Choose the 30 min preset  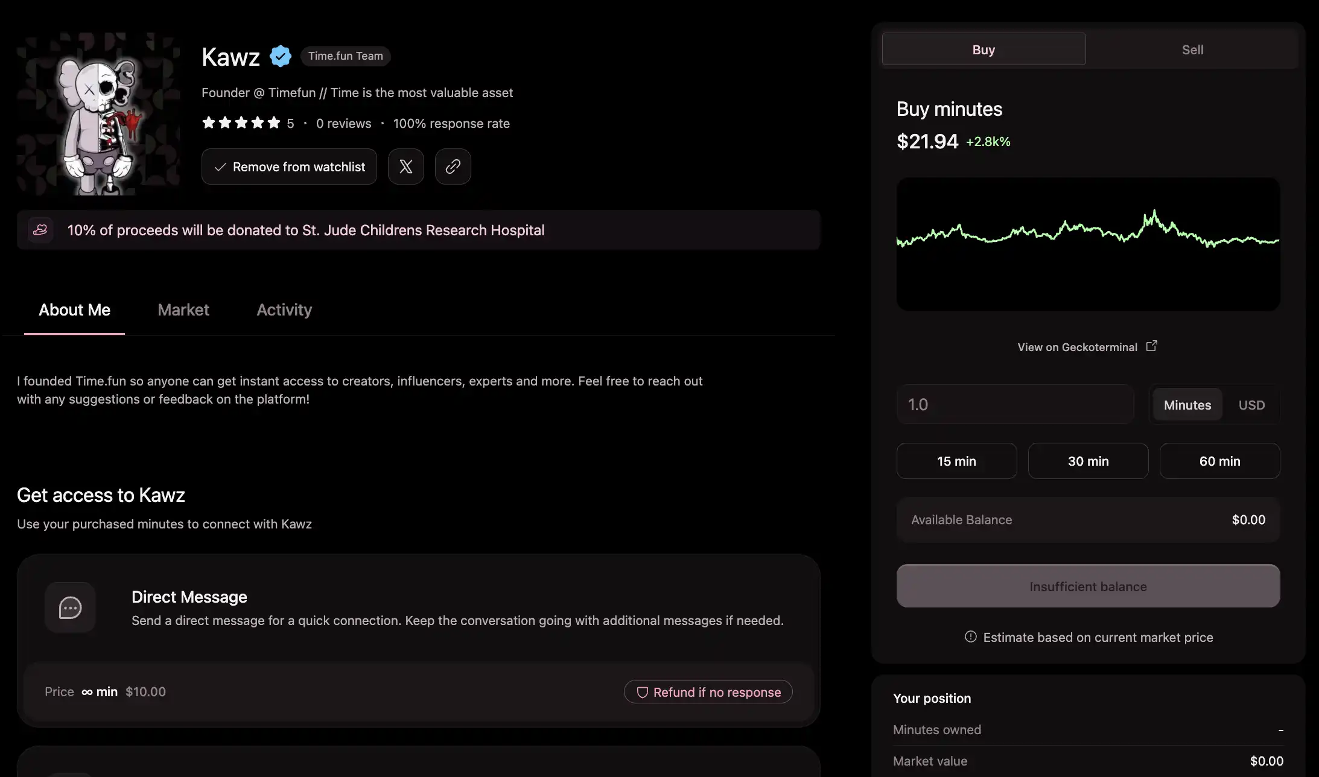coord(1088,461)
